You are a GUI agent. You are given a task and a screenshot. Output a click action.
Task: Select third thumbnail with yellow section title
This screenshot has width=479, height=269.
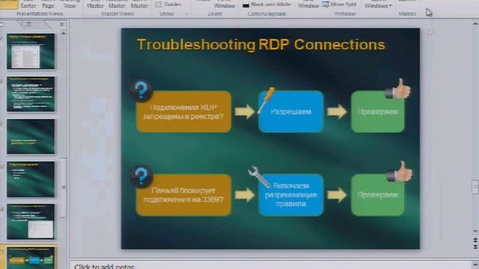coord(31,136)
